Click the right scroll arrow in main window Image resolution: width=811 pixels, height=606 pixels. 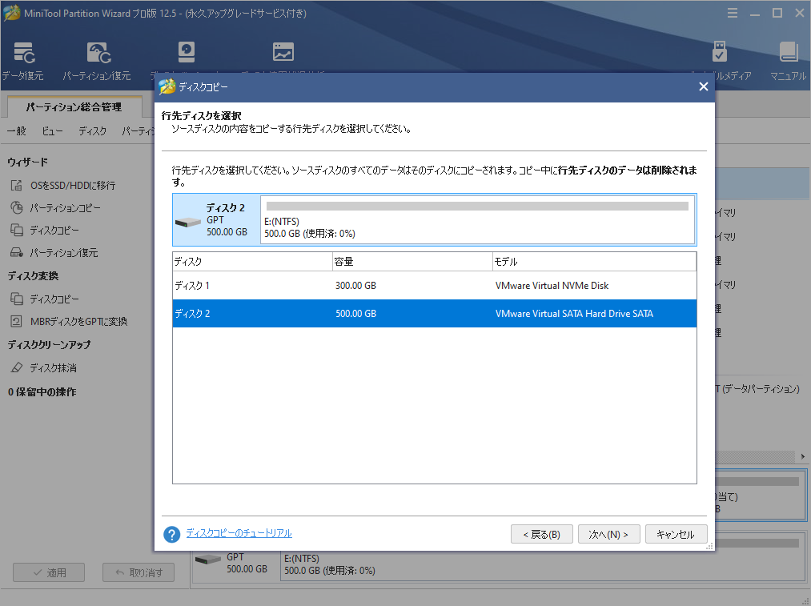[x=803, y=456]
